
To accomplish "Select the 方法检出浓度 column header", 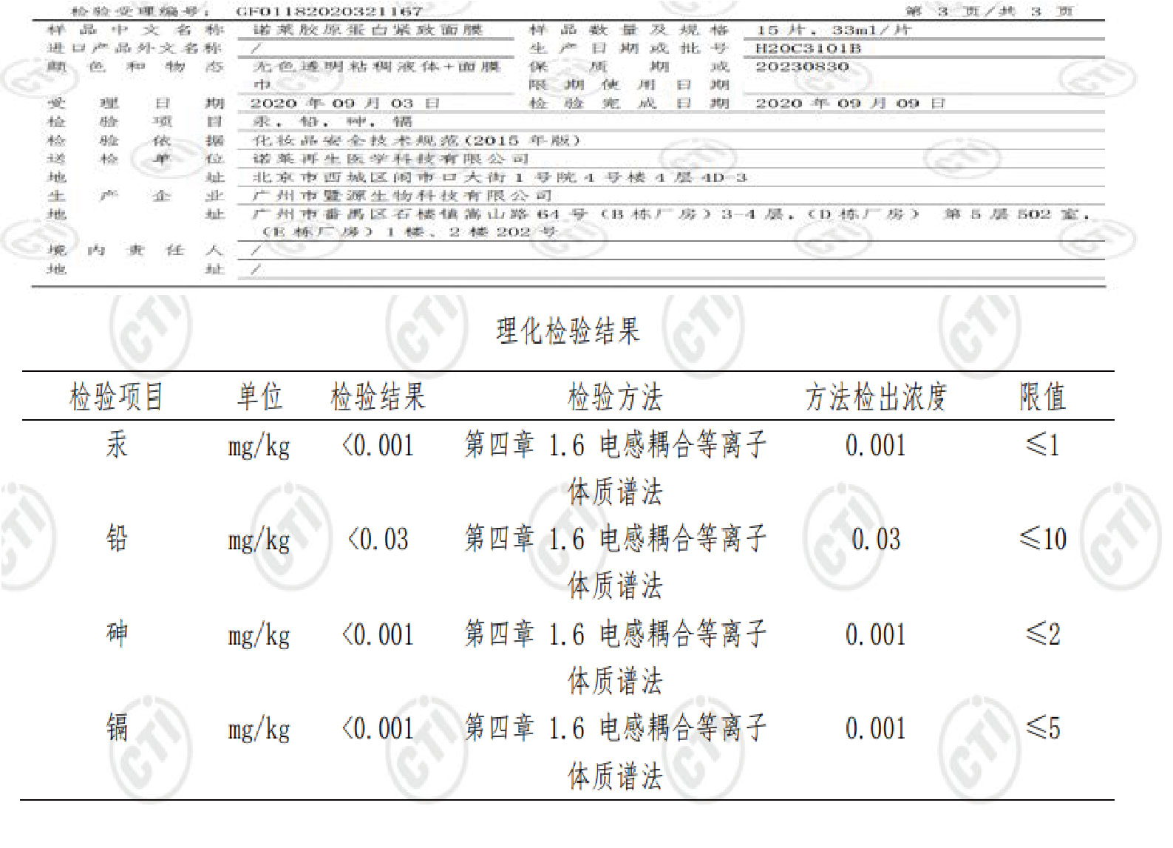I will (876, 397).
